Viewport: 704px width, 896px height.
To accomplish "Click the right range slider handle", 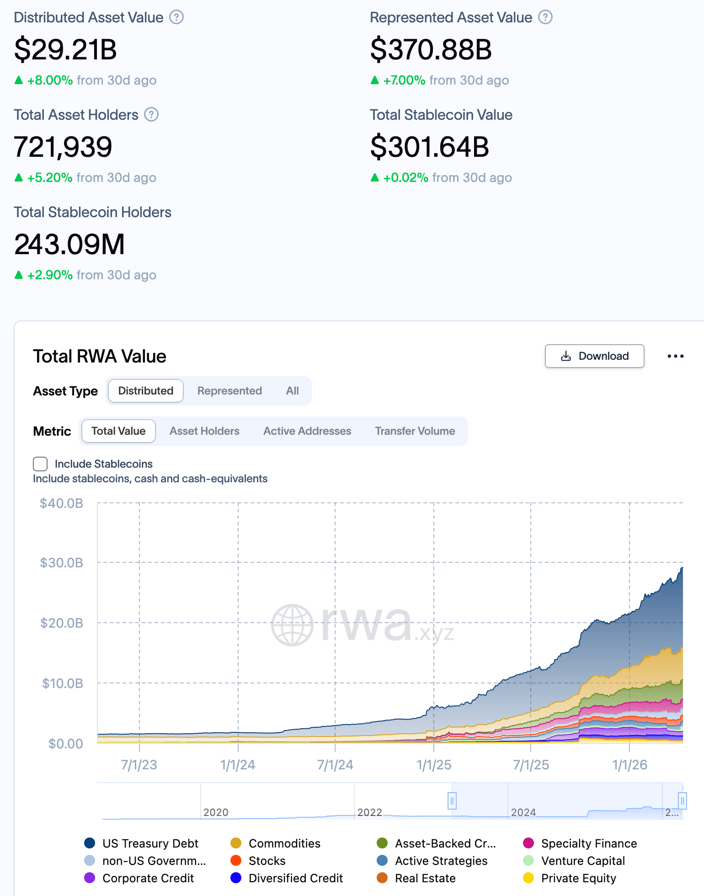I will (x=682, y=800).
